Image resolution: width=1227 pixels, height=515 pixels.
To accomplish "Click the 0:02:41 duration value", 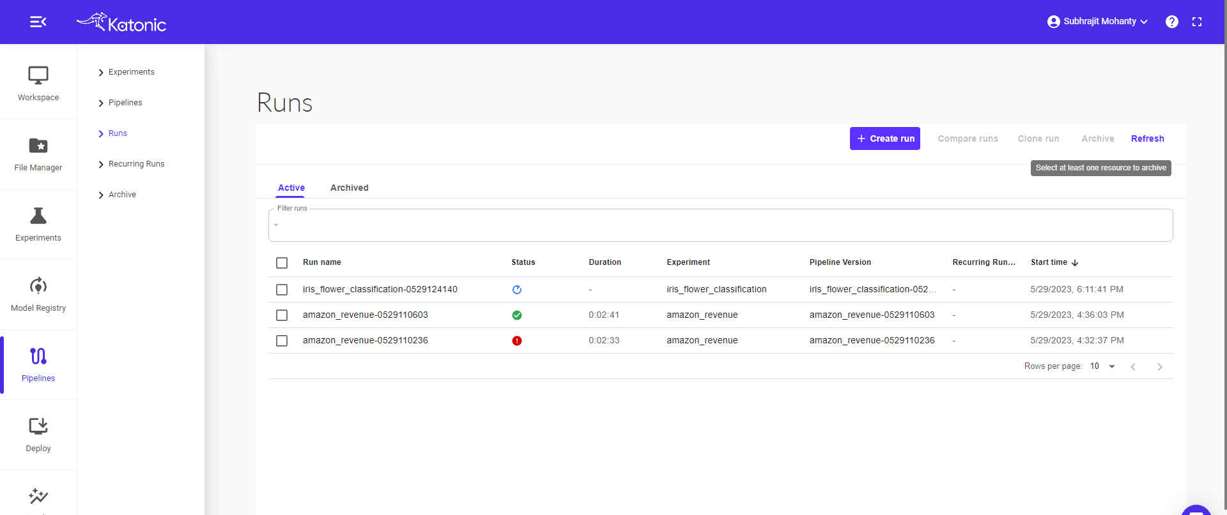I will point(604,315).
